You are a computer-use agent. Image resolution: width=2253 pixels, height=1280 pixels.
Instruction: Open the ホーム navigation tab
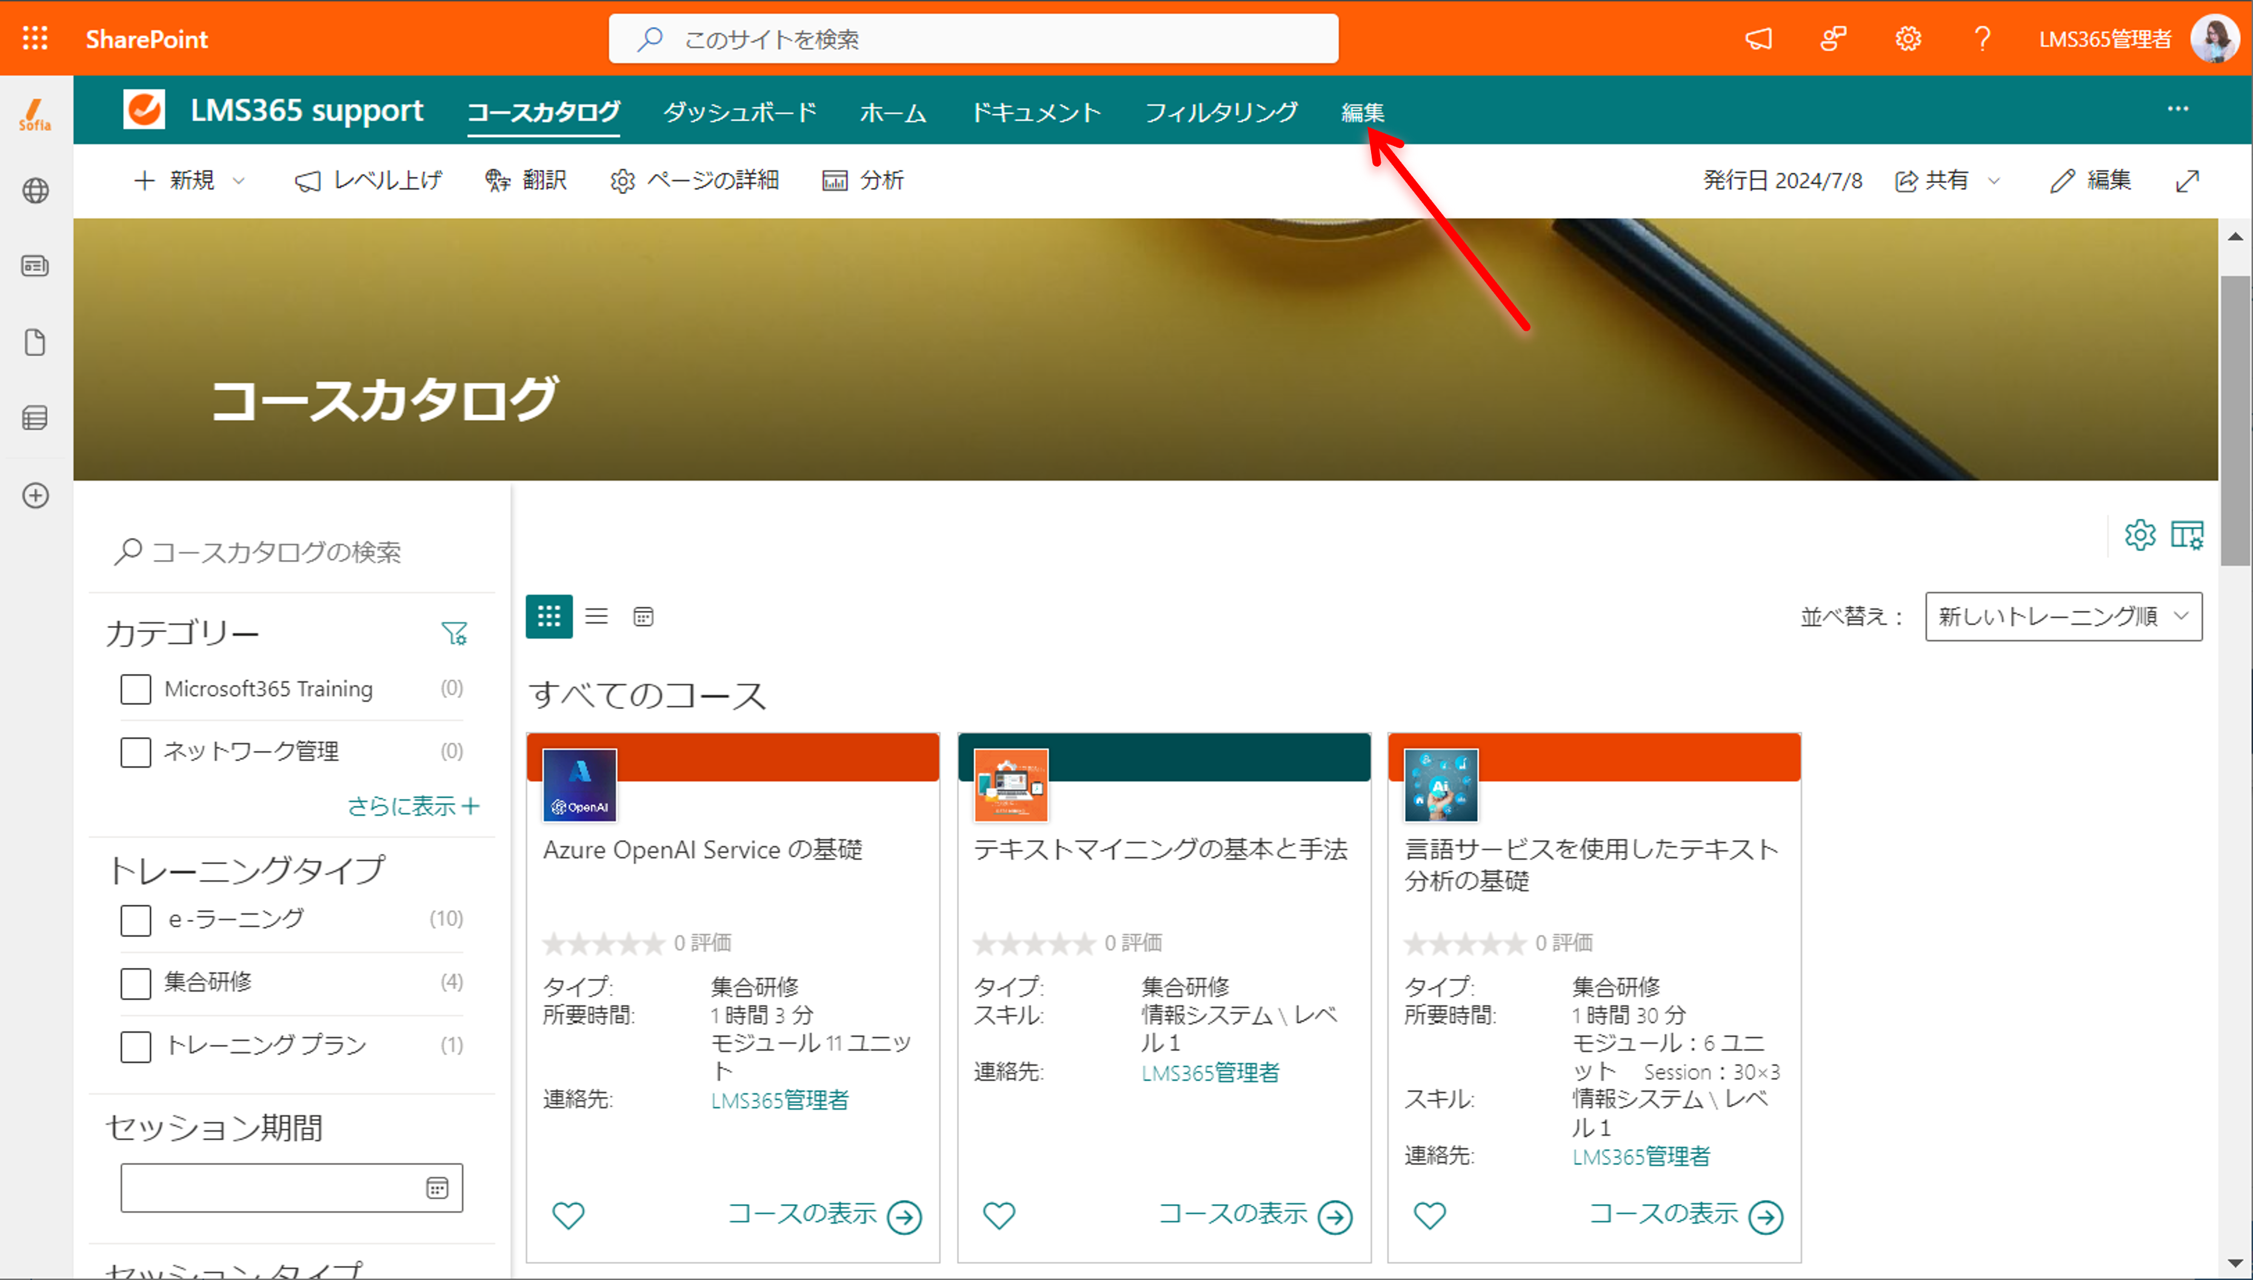893,112
